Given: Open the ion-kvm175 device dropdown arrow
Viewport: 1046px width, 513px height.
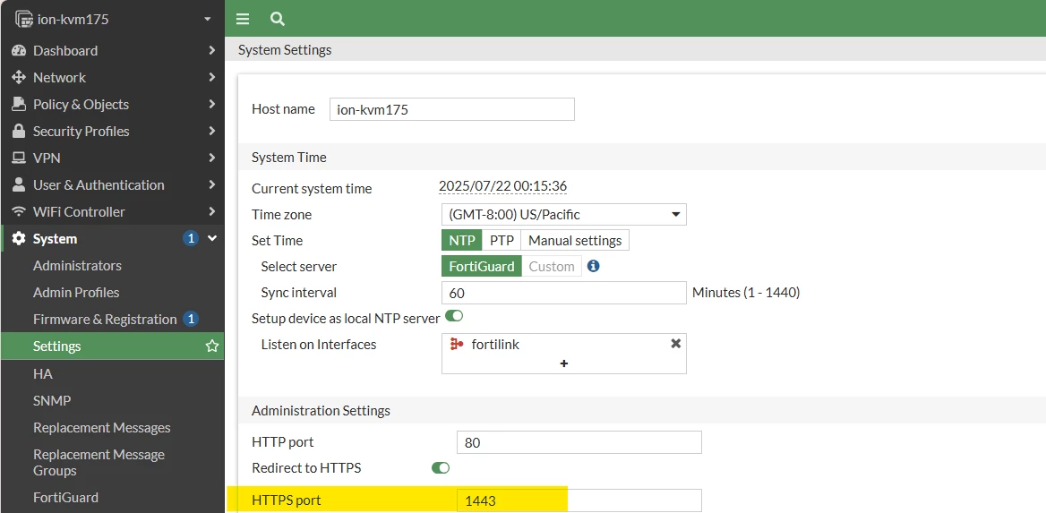Looking at the screenshot, I should [x=207, y=20].
